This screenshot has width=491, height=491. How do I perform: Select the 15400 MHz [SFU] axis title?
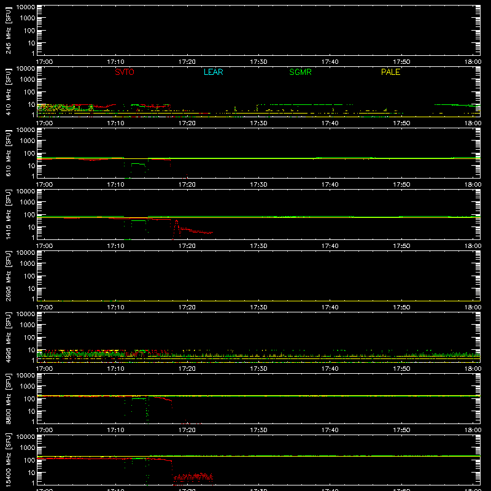point(8,460)
